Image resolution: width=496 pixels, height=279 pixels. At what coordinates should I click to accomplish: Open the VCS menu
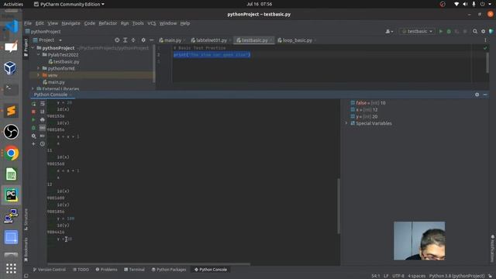tap(152, 23)
